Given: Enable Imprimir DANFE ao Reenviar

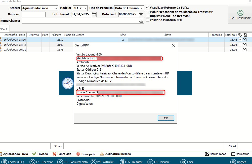Looking at the screenshot, I should 148,16.
